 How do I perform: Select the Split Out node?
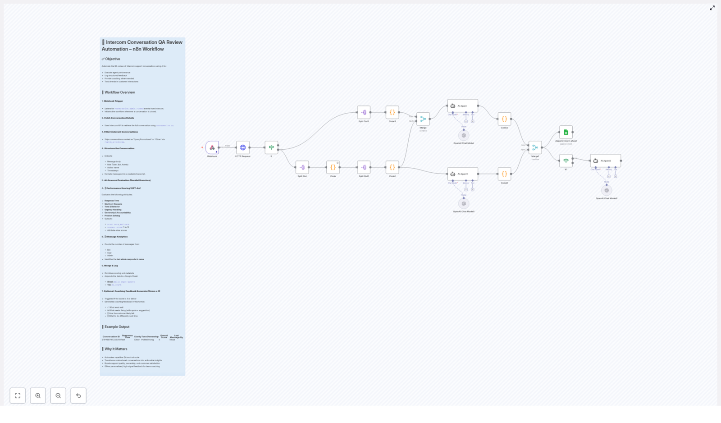(x=302, y=167)
